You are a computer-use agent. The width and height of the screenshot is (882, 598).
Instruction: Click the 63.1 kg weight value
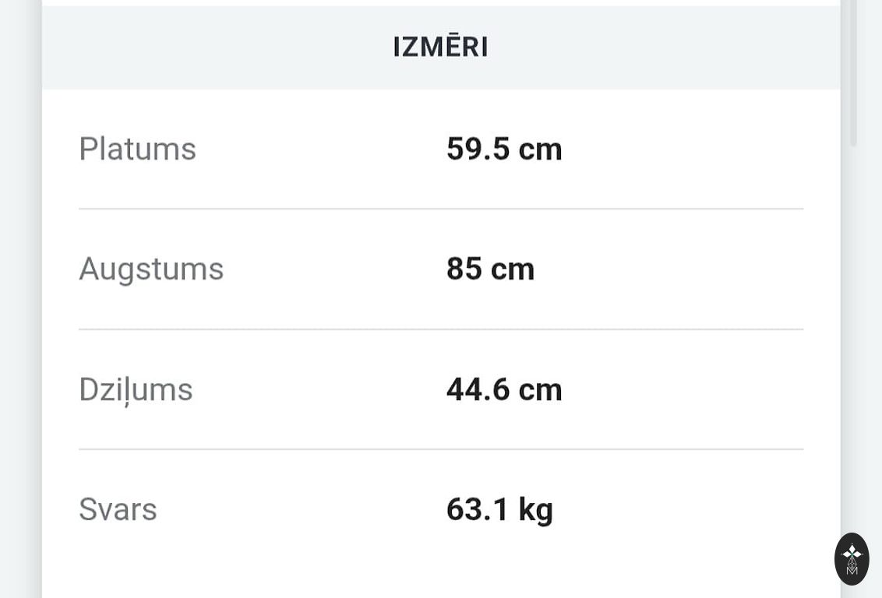(499, 509)
